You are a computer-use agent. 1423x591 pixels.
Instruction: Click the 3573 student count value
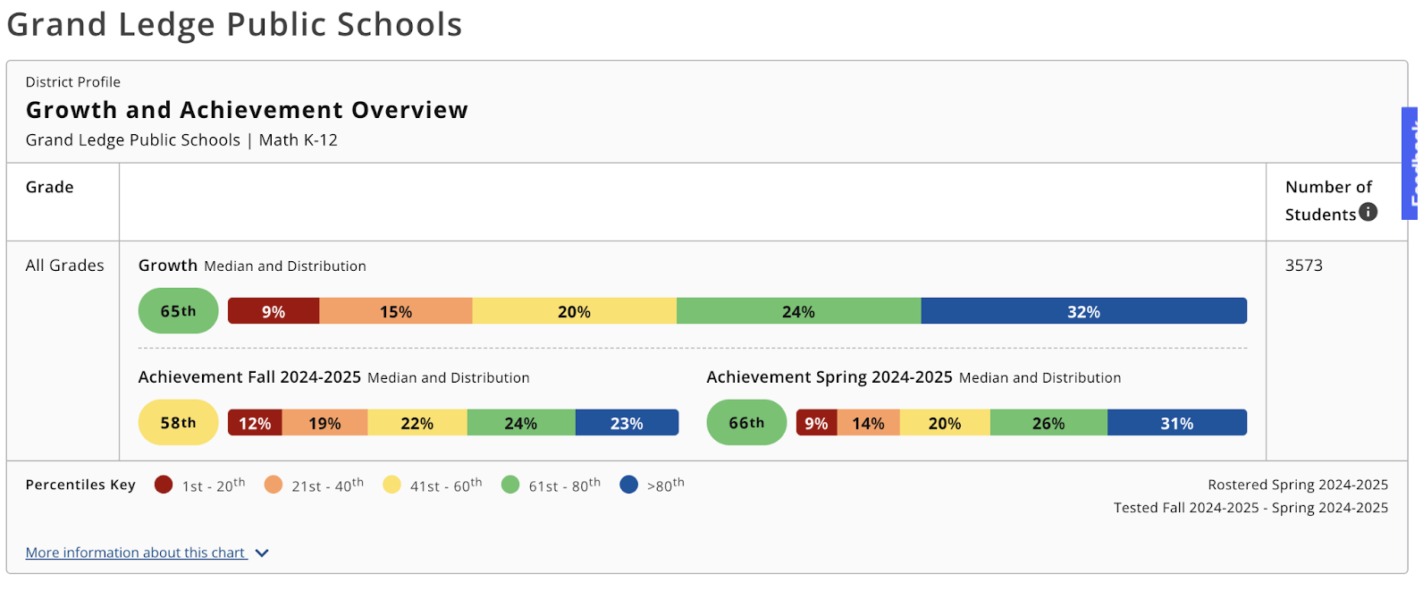(x=1304, y=266)
